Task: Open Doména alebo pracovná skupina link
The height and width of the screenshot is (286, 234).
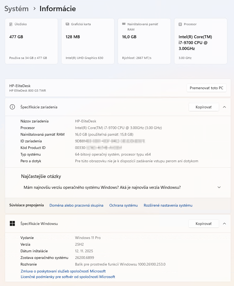Action: pyautogui.click(x=76, y=205)
